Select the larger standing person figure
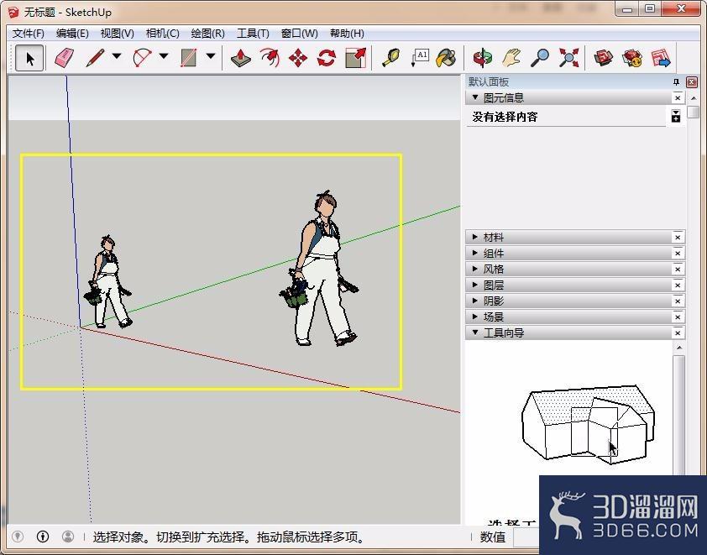The width and height of the screenshot is (707, 555). point(321,270)
